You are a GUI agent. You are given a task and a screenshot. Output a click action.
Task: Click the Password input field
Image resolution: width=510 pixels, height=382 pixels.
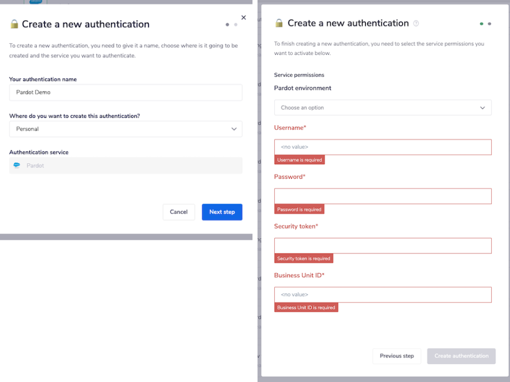click(382, 196)
